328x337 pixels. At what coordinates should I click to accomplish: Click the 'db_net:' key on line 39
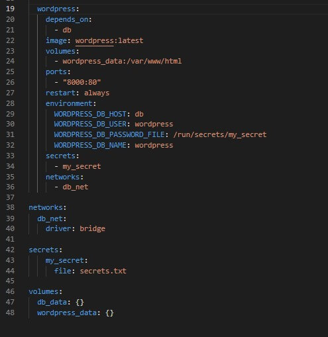[x=52, y=218]
